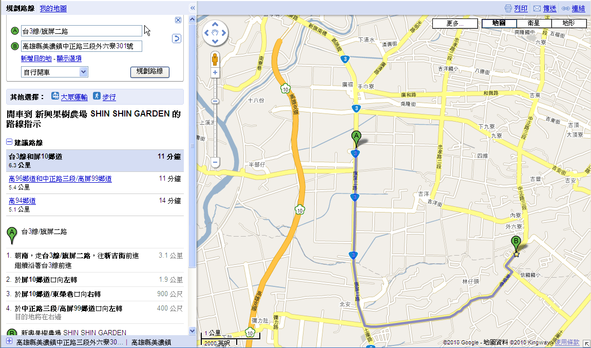Click bottom breadcrumb 高雄縣美濃鎮
591x348 pixels.
(x=151, y=342)
